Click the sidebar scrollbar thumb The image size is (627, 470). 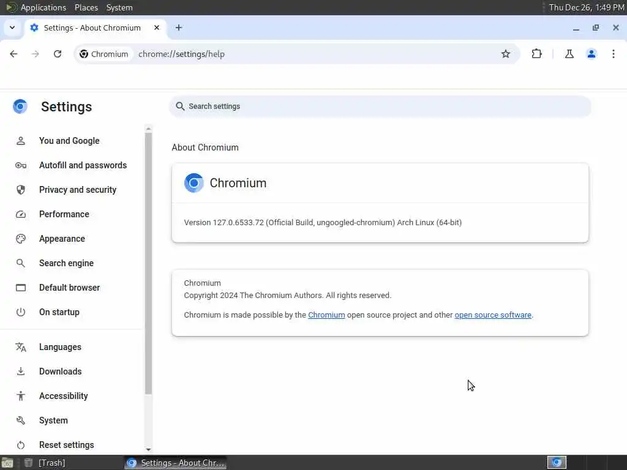point(148,264)
